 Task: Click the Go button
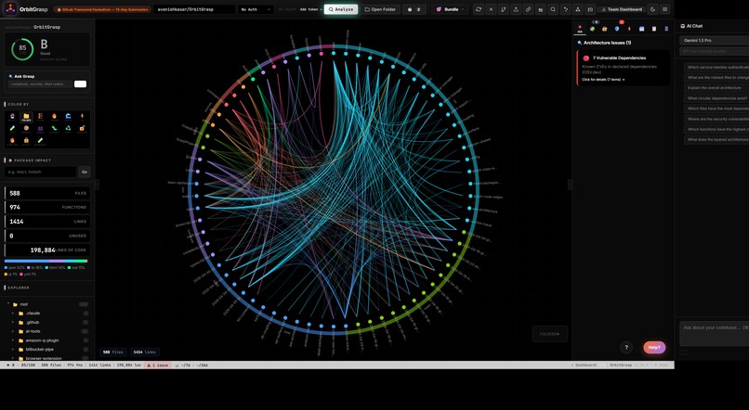(x=84, y=172)
